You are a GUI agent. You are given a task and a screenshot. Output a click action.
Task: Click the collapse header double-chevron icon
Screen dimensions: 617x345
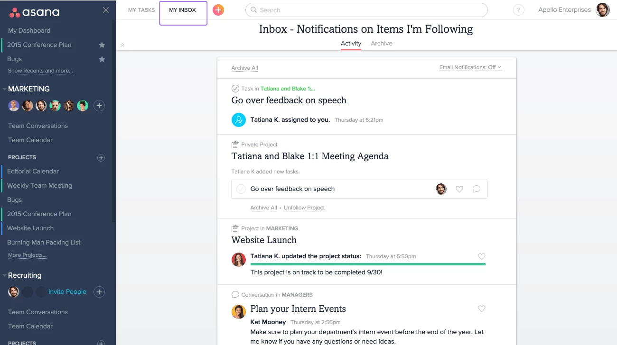(122, 45)
